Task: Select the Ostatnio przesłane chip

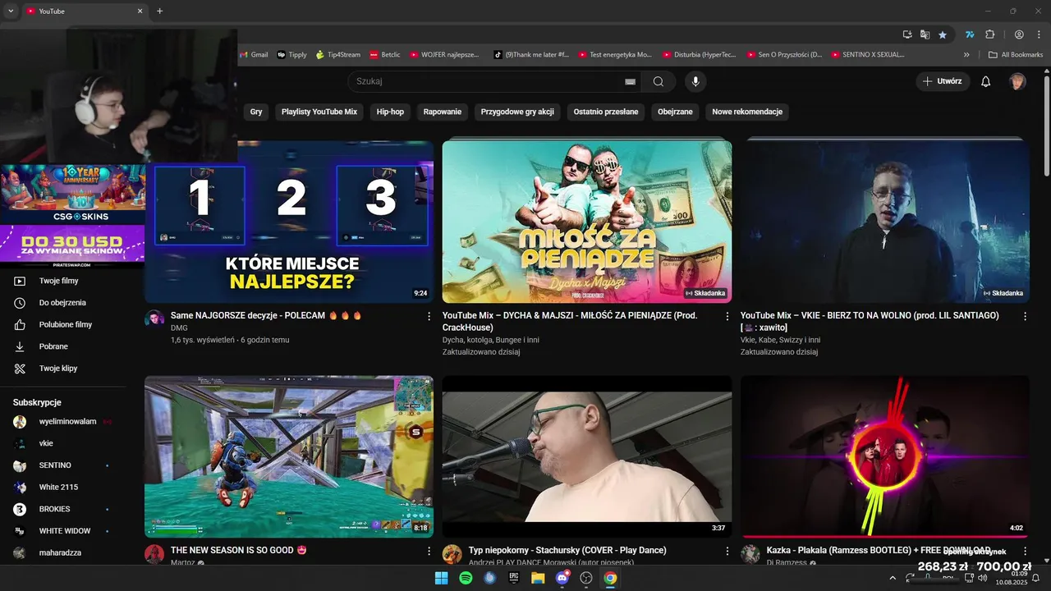Action: point(606,112)
